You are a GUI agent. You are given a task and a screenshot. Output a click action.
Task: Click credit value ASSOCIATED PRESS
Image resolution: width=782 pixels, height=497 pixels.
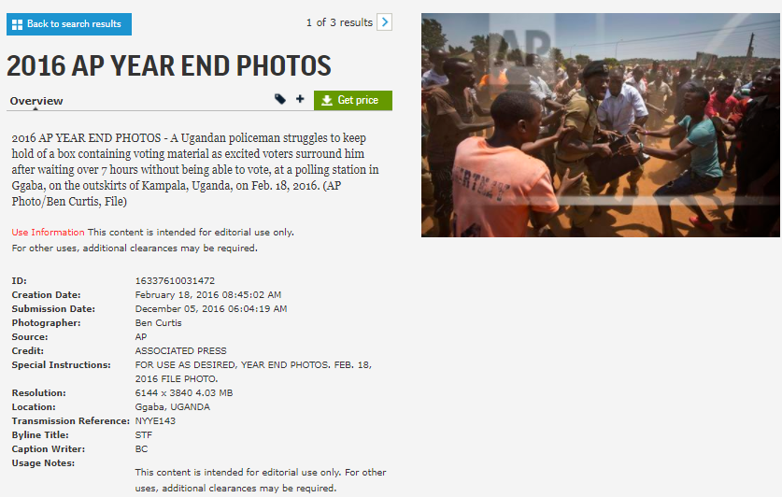(x=180, y=350)
